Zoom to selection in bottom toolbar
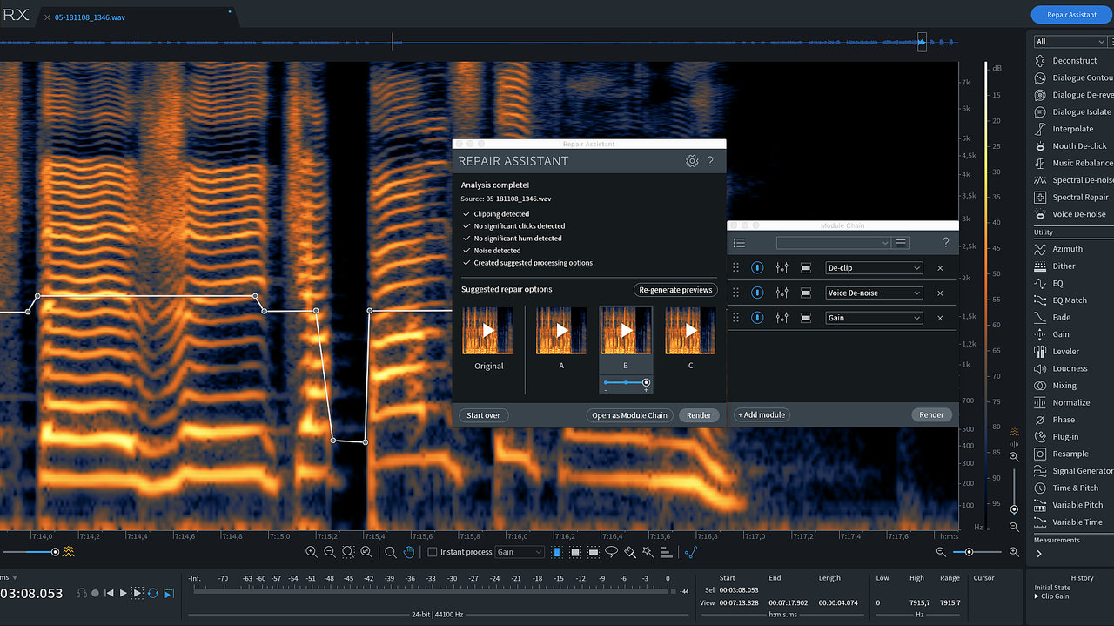 point(348,552)
